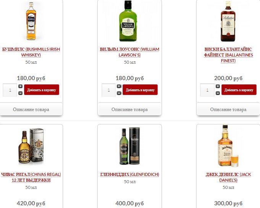Add Ballantines Finest to cart button
This screenshot has height=208, width=260.
tap(239, 90)
